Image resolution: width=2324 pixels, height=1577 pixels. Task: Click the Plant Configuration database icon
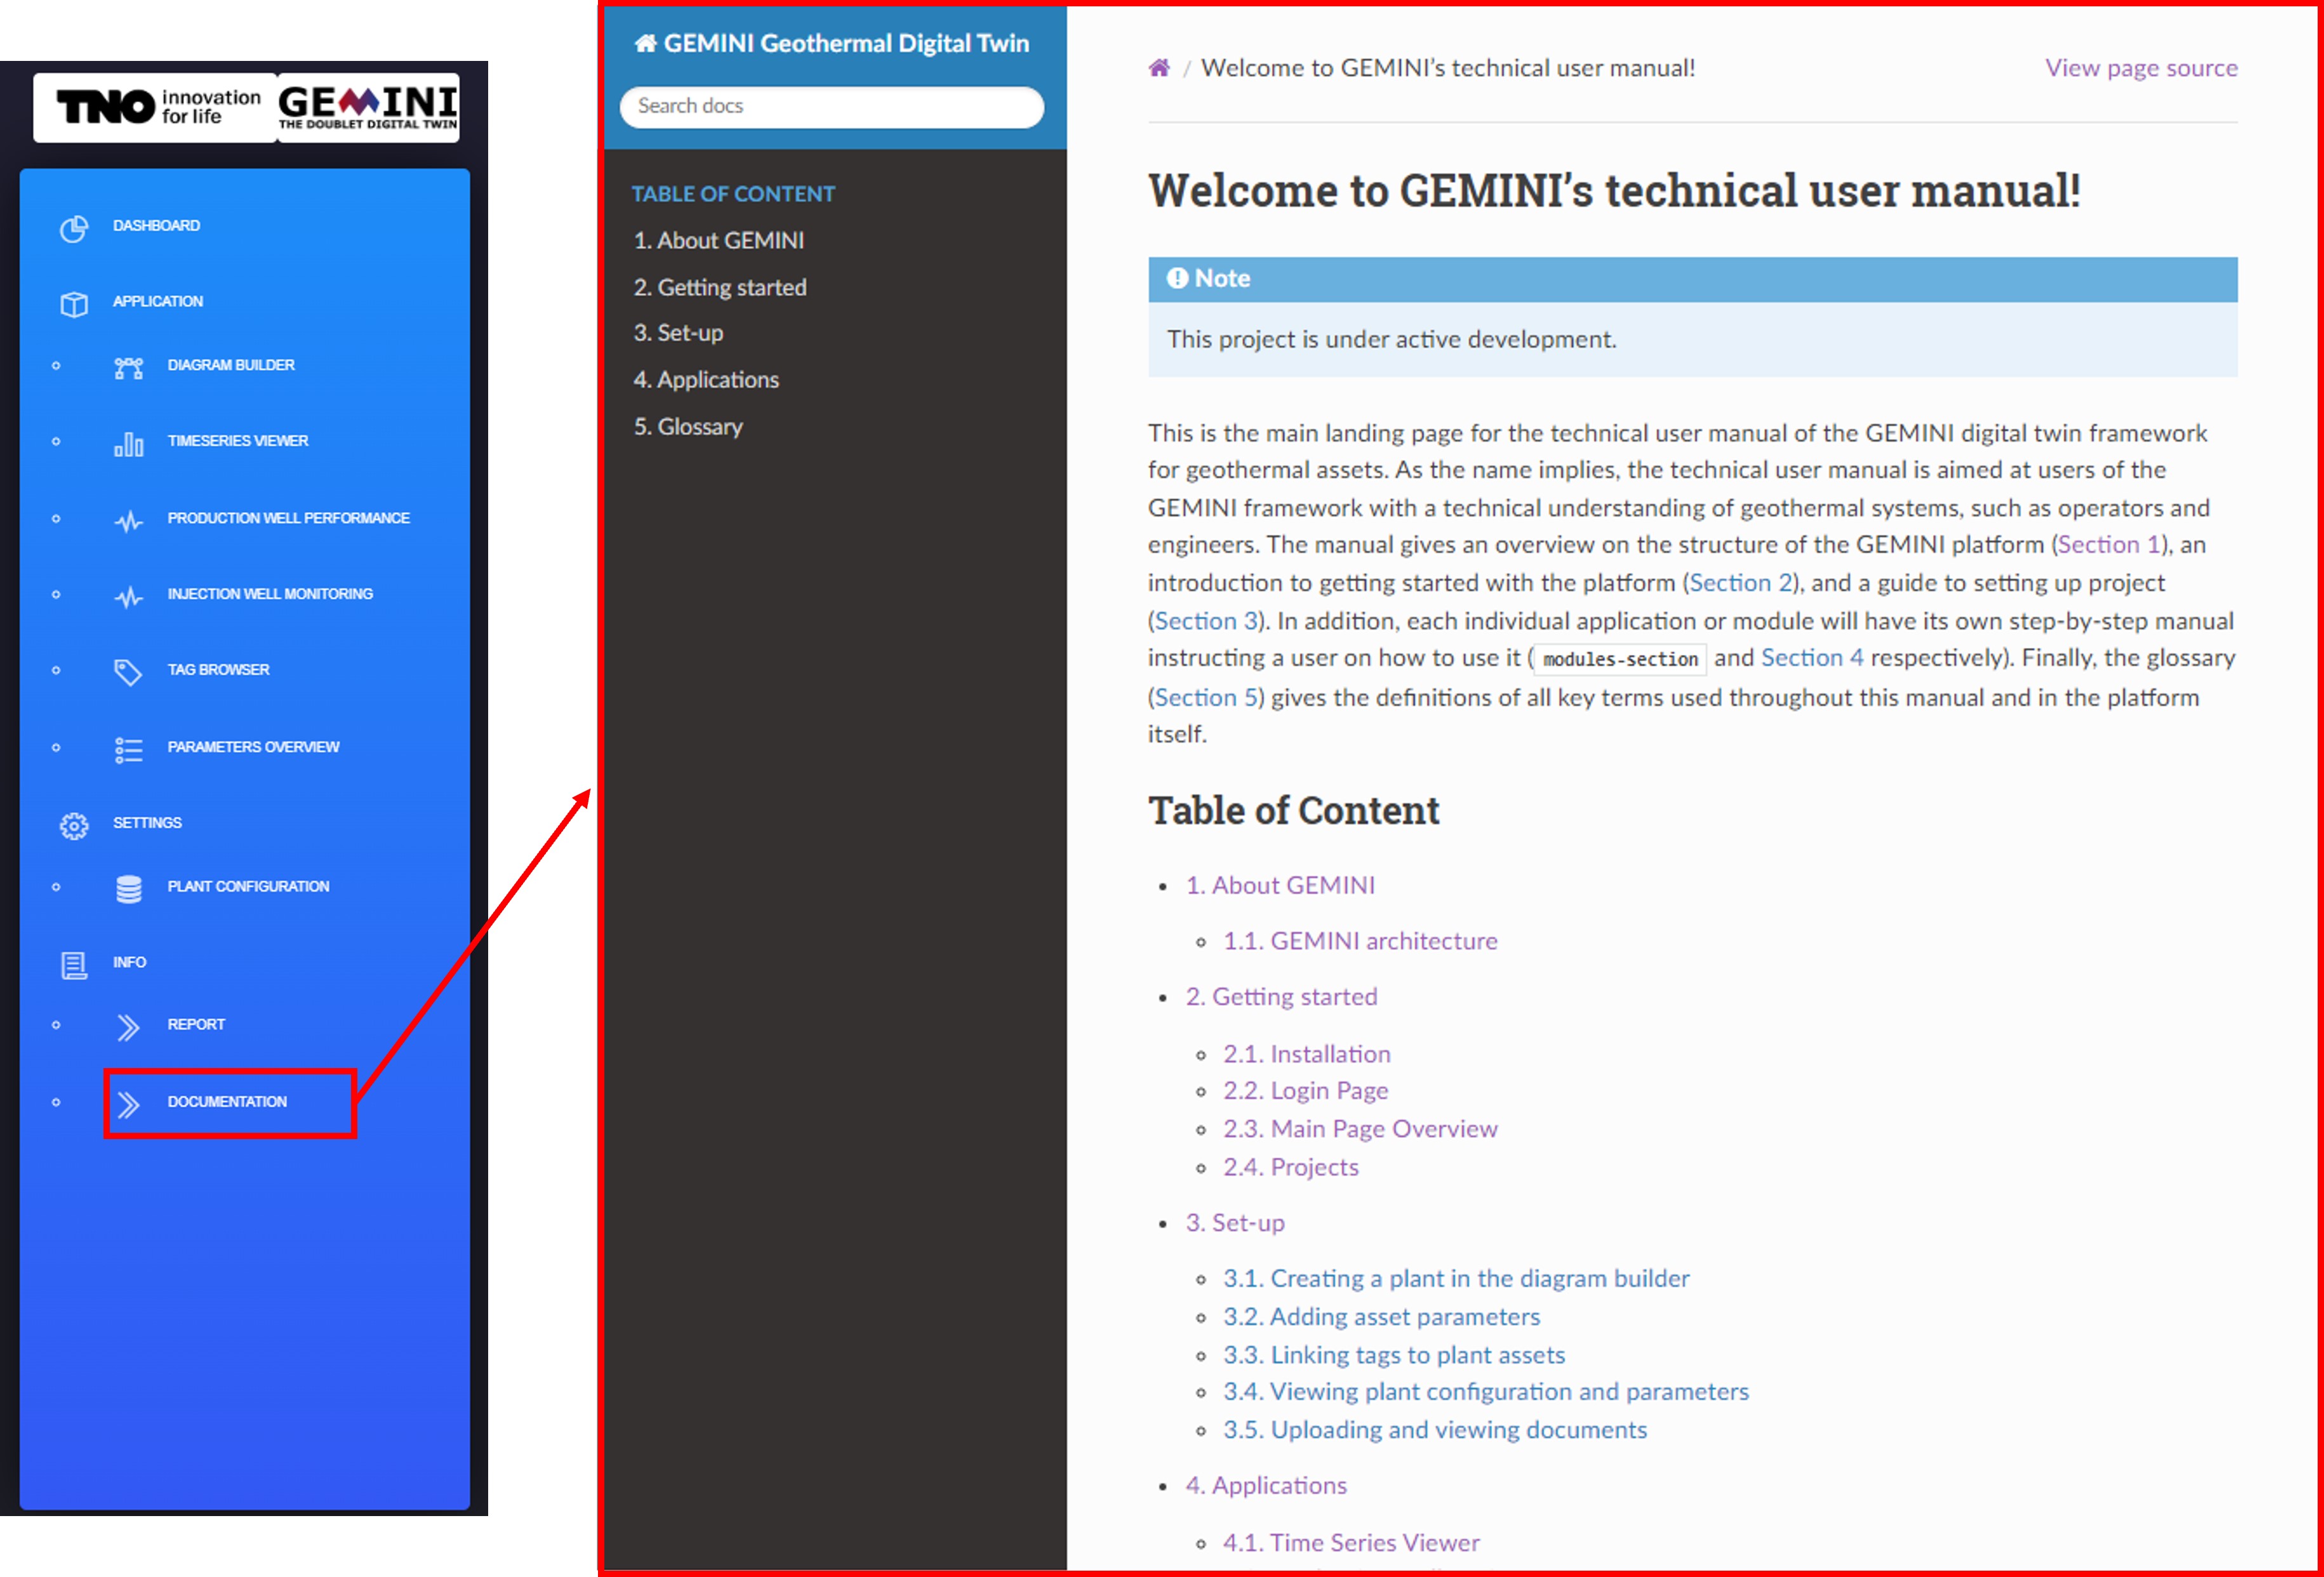coord(128,888)
